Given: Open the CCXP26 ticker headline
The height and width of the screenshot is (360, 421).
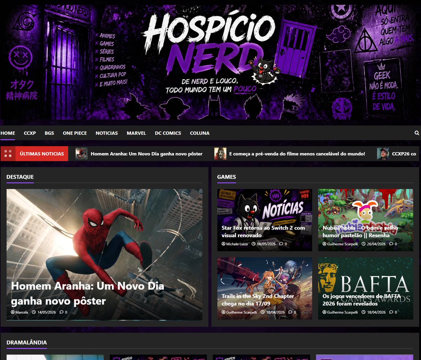Looking at the screenshot, I should 404,154.
